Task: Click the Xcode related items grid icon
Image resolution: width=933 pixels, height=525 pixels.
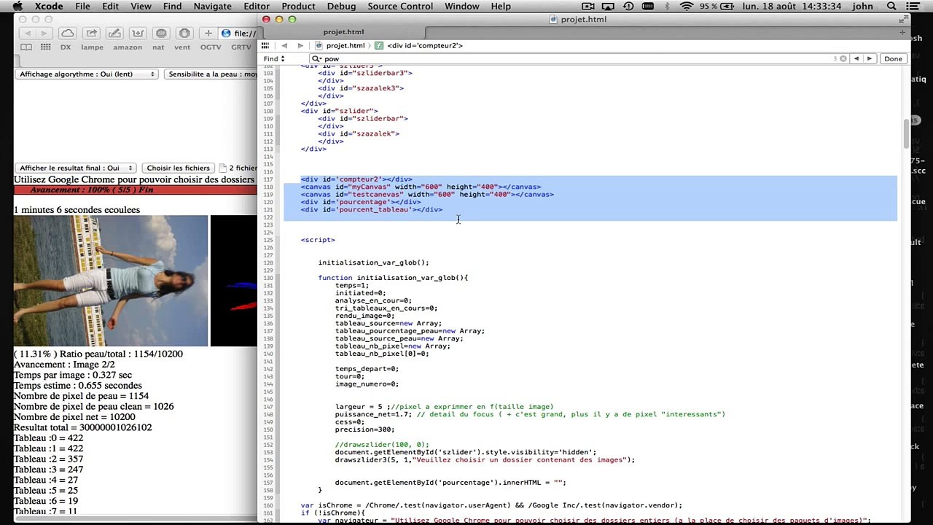Action: click(266, 45)
